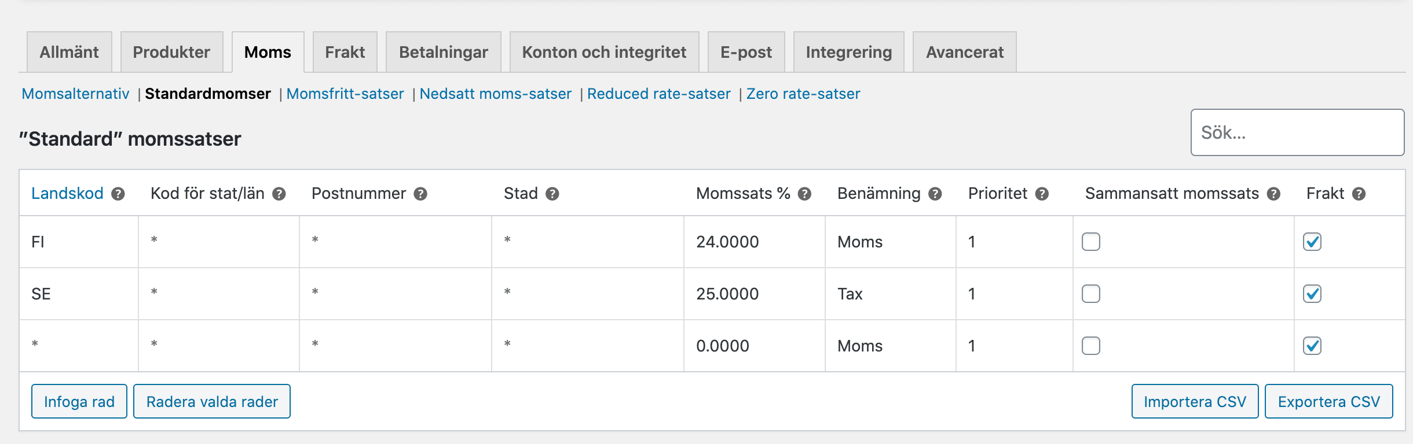Click help icon next to Frakt column
The image size is (1413, 444).
click(x=1359, y=194)
